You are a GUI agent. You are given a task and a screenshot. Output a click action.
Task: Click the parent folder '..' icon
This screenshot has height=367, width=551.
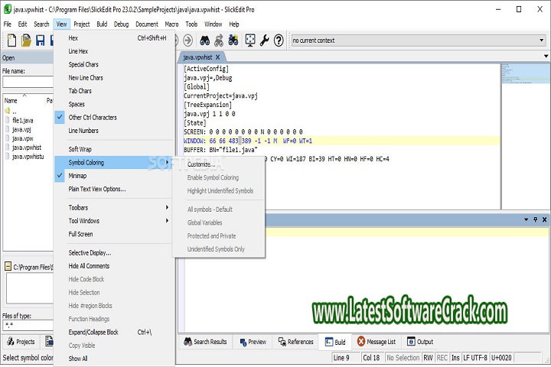(x=8, y=111)
